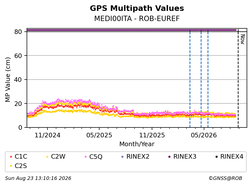Click the 05/2026 x-axis label

coord(204,135)
